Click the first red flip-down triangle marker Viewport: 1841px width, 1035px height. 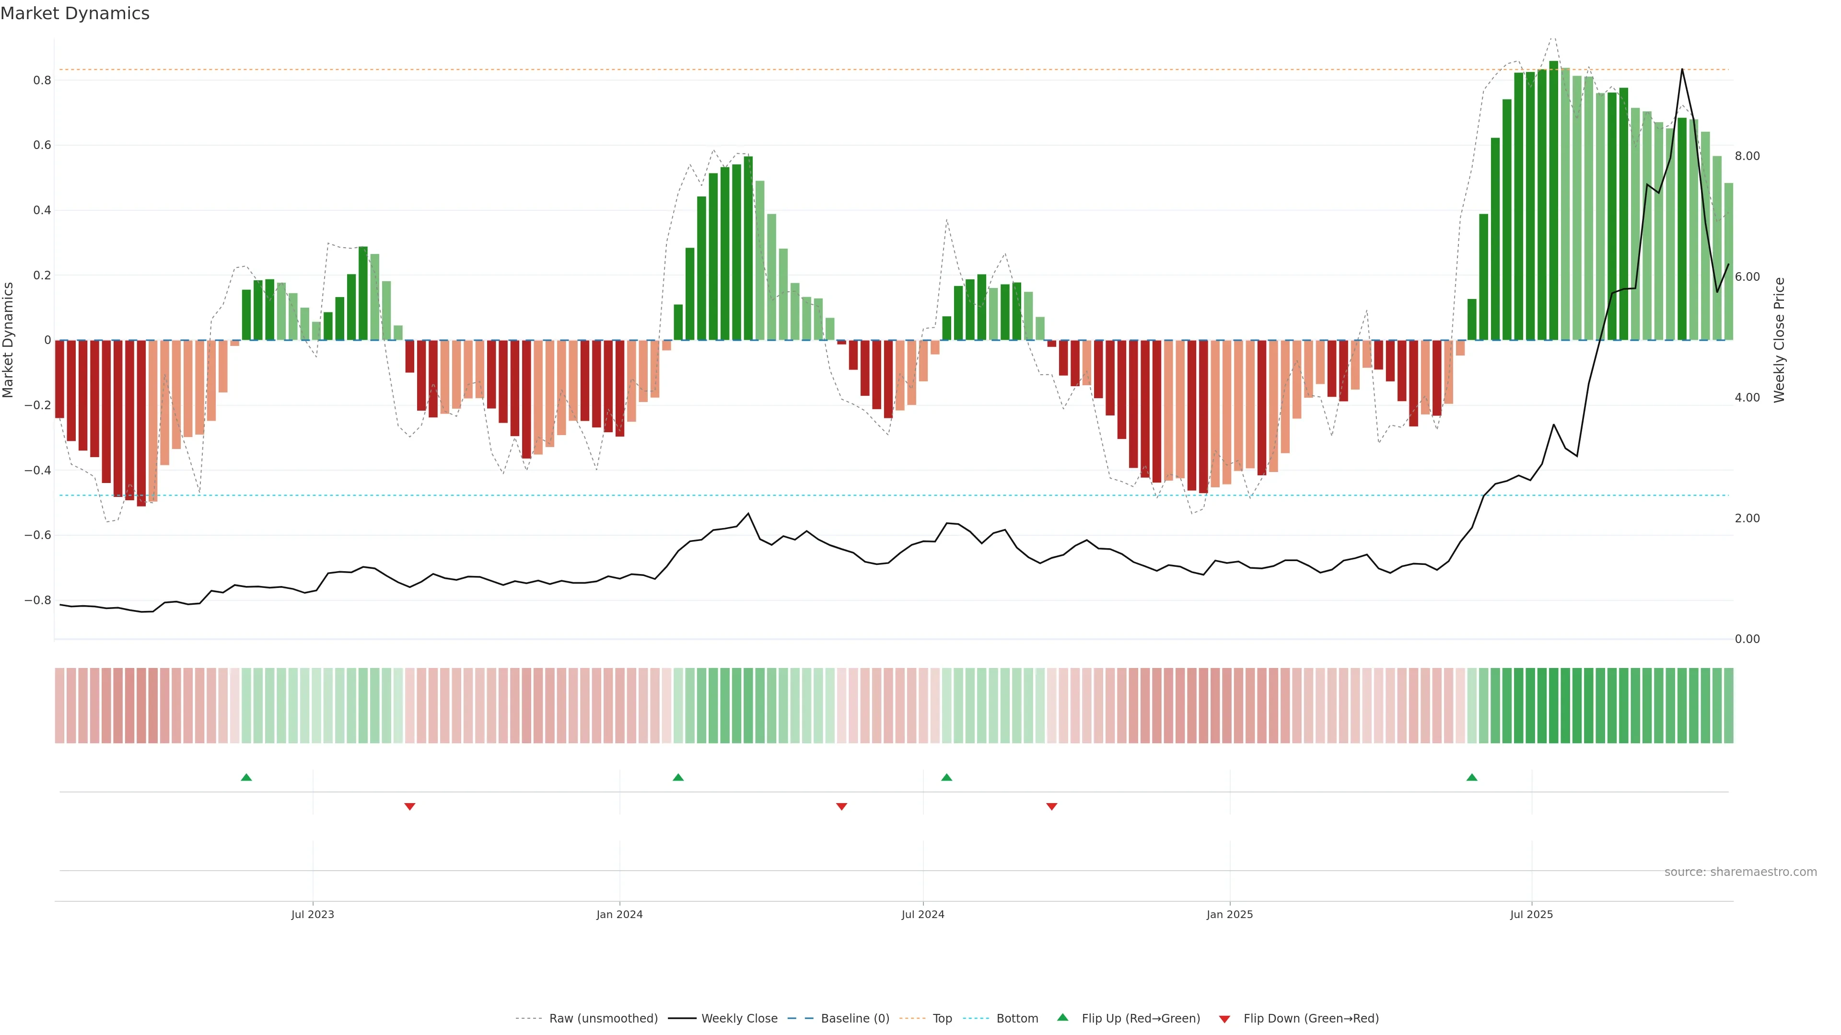(x=409, y=806)
